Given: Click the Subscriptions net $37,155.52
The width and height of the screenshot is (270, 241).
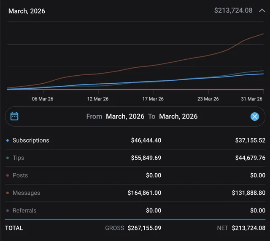Looking at the screenshot, I should tap(250, 140).
